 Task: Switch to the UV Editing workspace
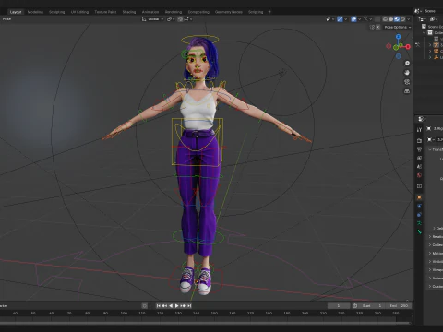tap(79, 12)
